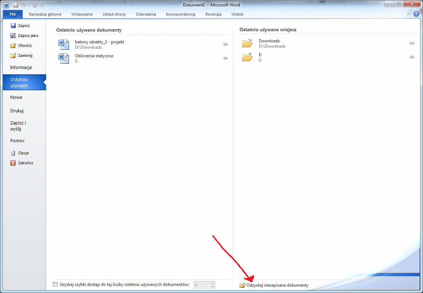Viewport: 423px width, 293px height.
Task: Switch to the Wstawianie tab
Action: pos(82,14)
